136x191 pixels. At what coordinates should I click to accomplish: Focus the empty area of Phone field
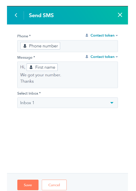(89, 46)
